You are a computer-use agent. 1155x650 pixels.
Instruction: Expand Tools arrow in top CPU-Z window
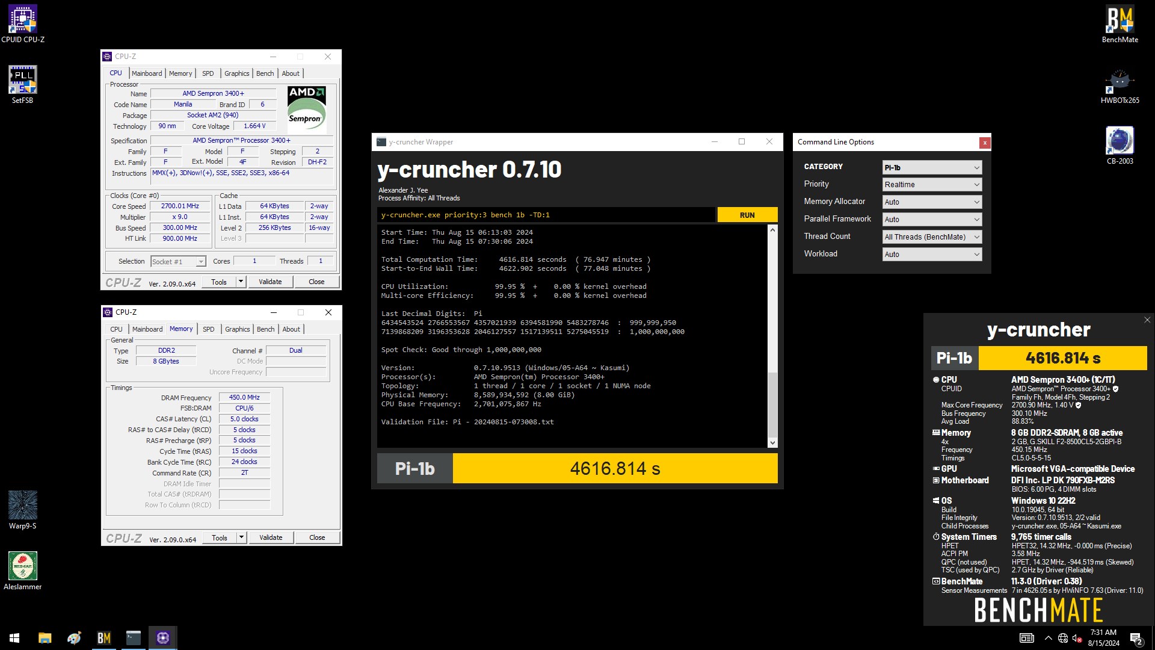241,282
